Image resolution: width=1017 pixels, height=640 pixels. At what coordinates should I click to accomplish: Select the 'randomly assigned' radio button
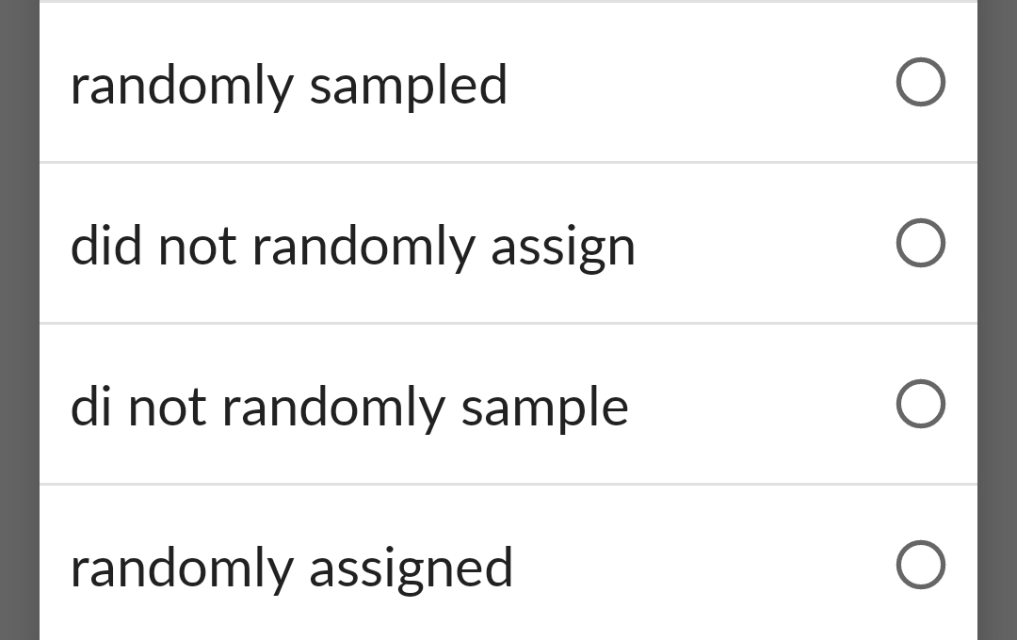[920, 565]
